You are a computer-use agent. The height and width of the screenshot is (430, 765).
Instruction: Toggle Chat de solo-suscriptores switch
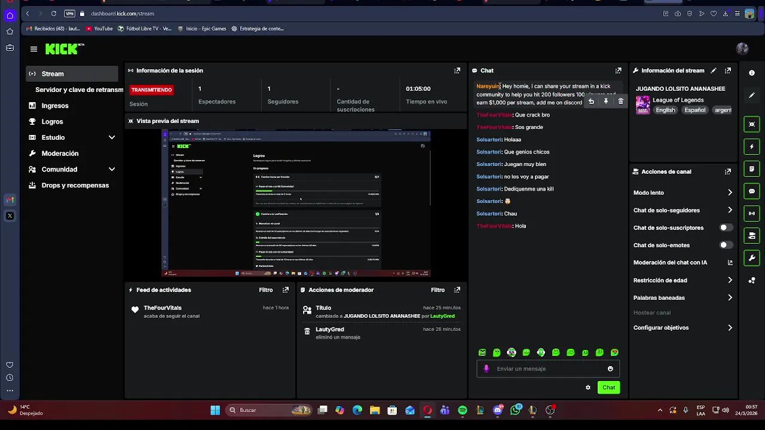tap(726, 228)
